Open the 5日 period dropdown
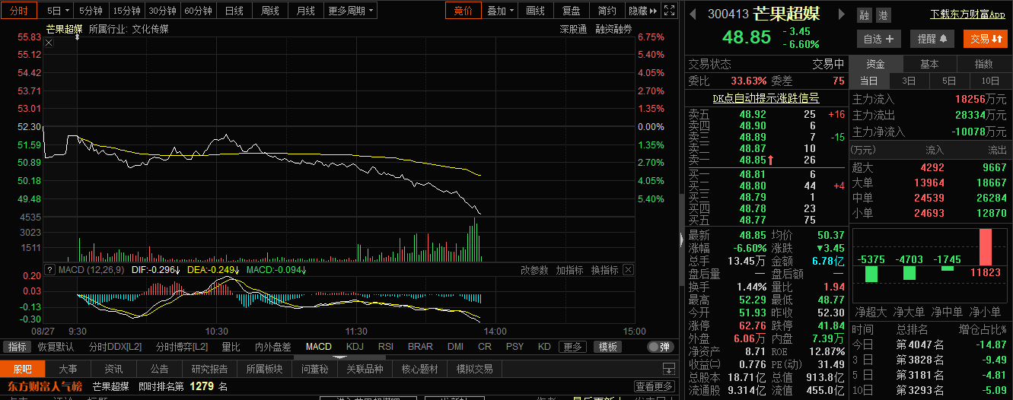Screen dimensions: 1013x400 (x=58, y=11)
